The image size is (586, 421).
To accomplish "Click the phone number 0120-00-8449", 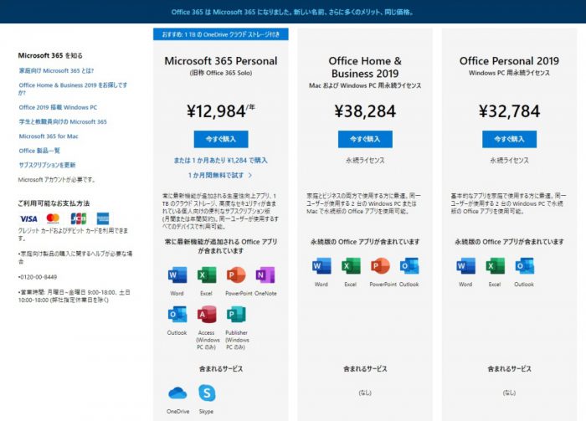I will pyautogui.click(x=38, y=277).
